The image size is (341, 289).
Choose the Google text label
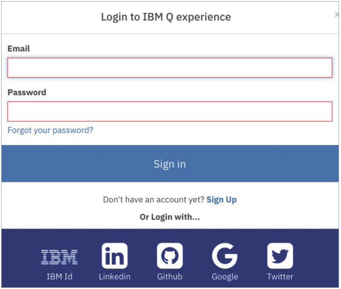(x=225, y=277)
